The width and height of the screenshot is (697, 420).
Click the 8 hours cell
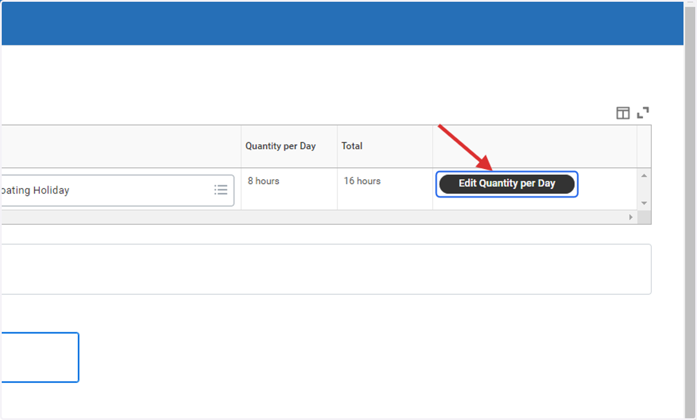pyautogui.click(x=289, y=189)
